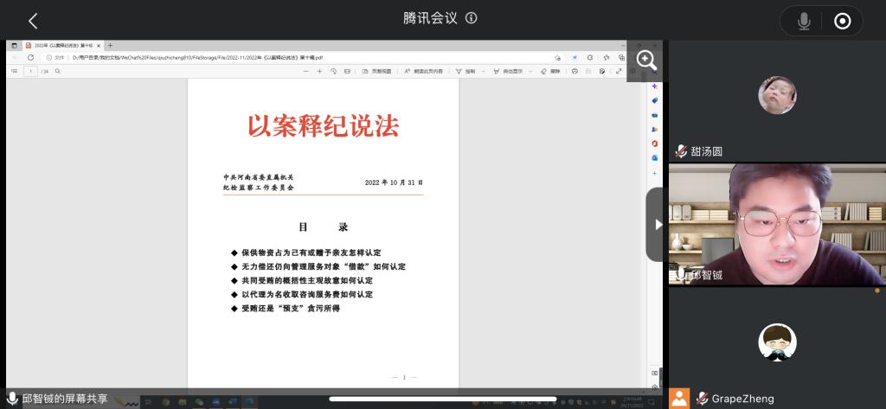Screen dimensions: 886x409
Task: Go back using the top-left arrow
Action: point(33,21)
